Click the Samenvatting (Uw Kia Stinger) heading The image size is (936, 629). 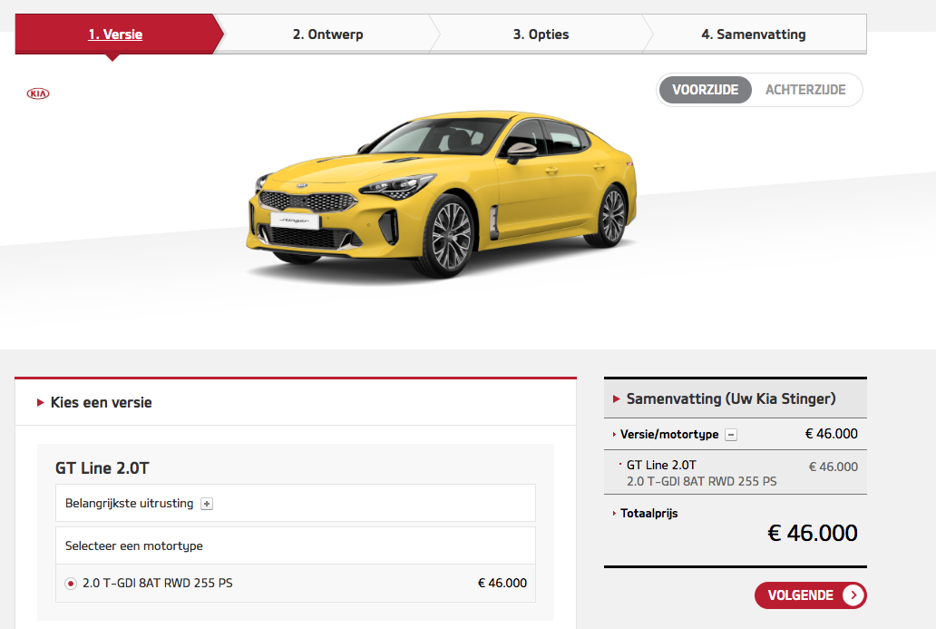[731, 398]
